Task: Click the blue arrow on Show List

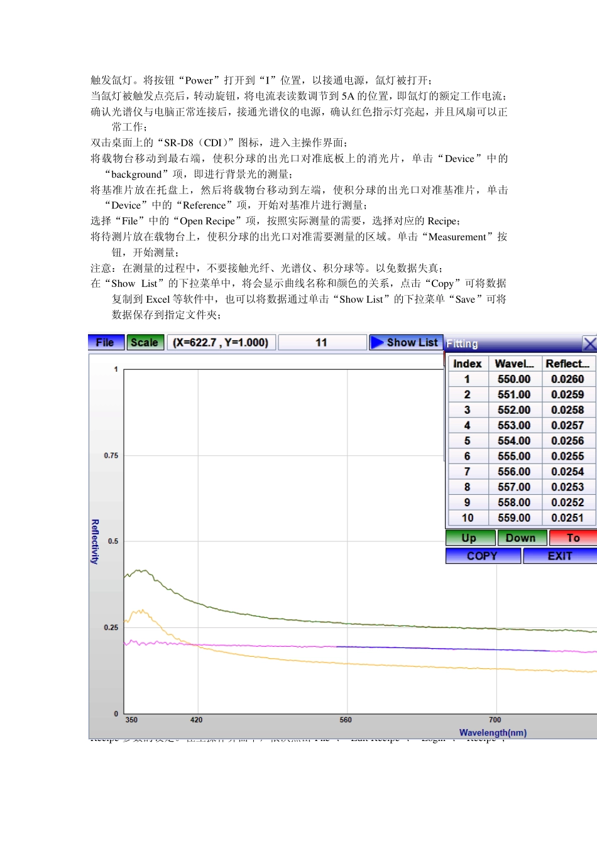Action: (x=377, y=342)
